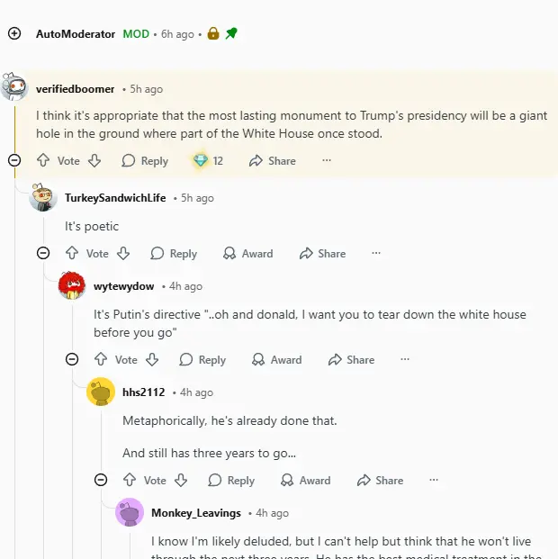
Task: Open Monkey_Leavings user profile link
Action: coord(195,513)
